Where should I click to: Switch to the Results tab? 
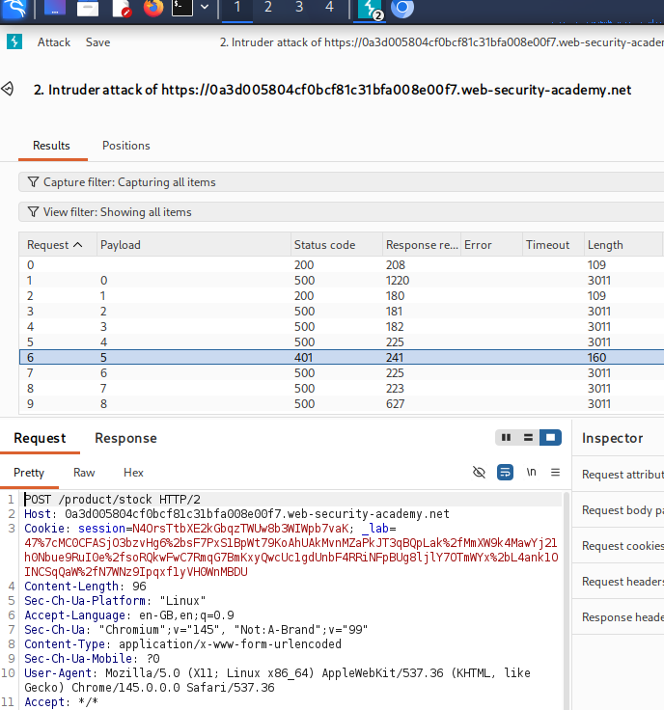(52, 146)
